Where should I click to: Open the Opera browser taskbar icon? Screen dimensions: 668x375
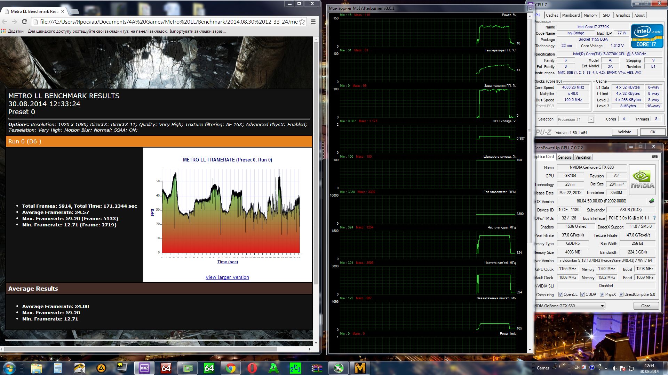[252, 368]
